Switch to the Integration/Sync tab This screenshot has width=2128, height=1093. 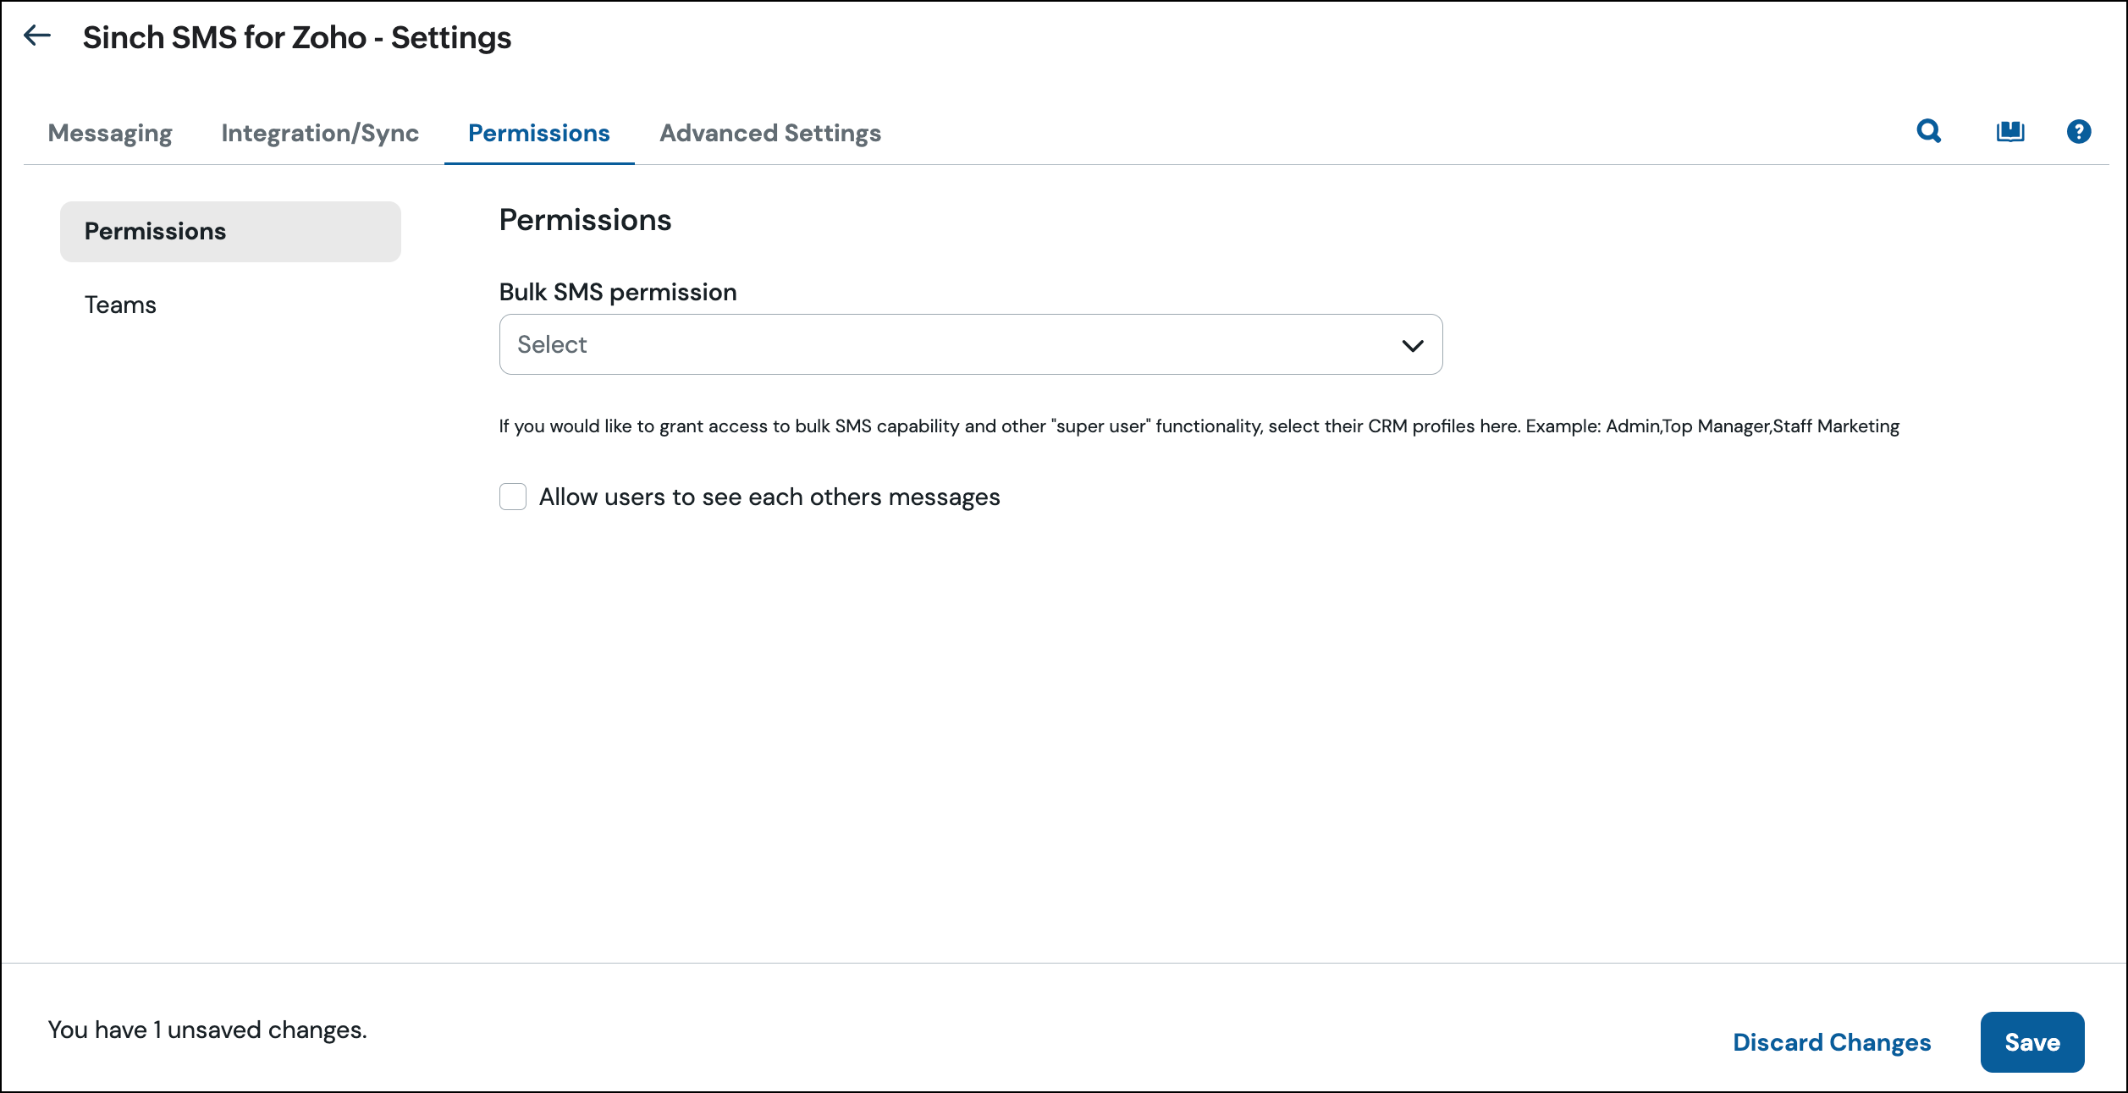(320, 133)
